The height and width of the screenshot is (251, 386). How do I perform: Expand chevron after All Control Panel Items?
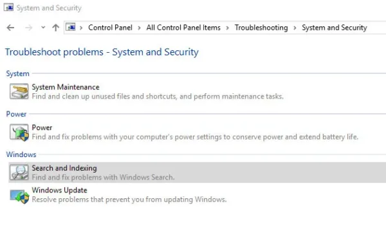(228, 28)
